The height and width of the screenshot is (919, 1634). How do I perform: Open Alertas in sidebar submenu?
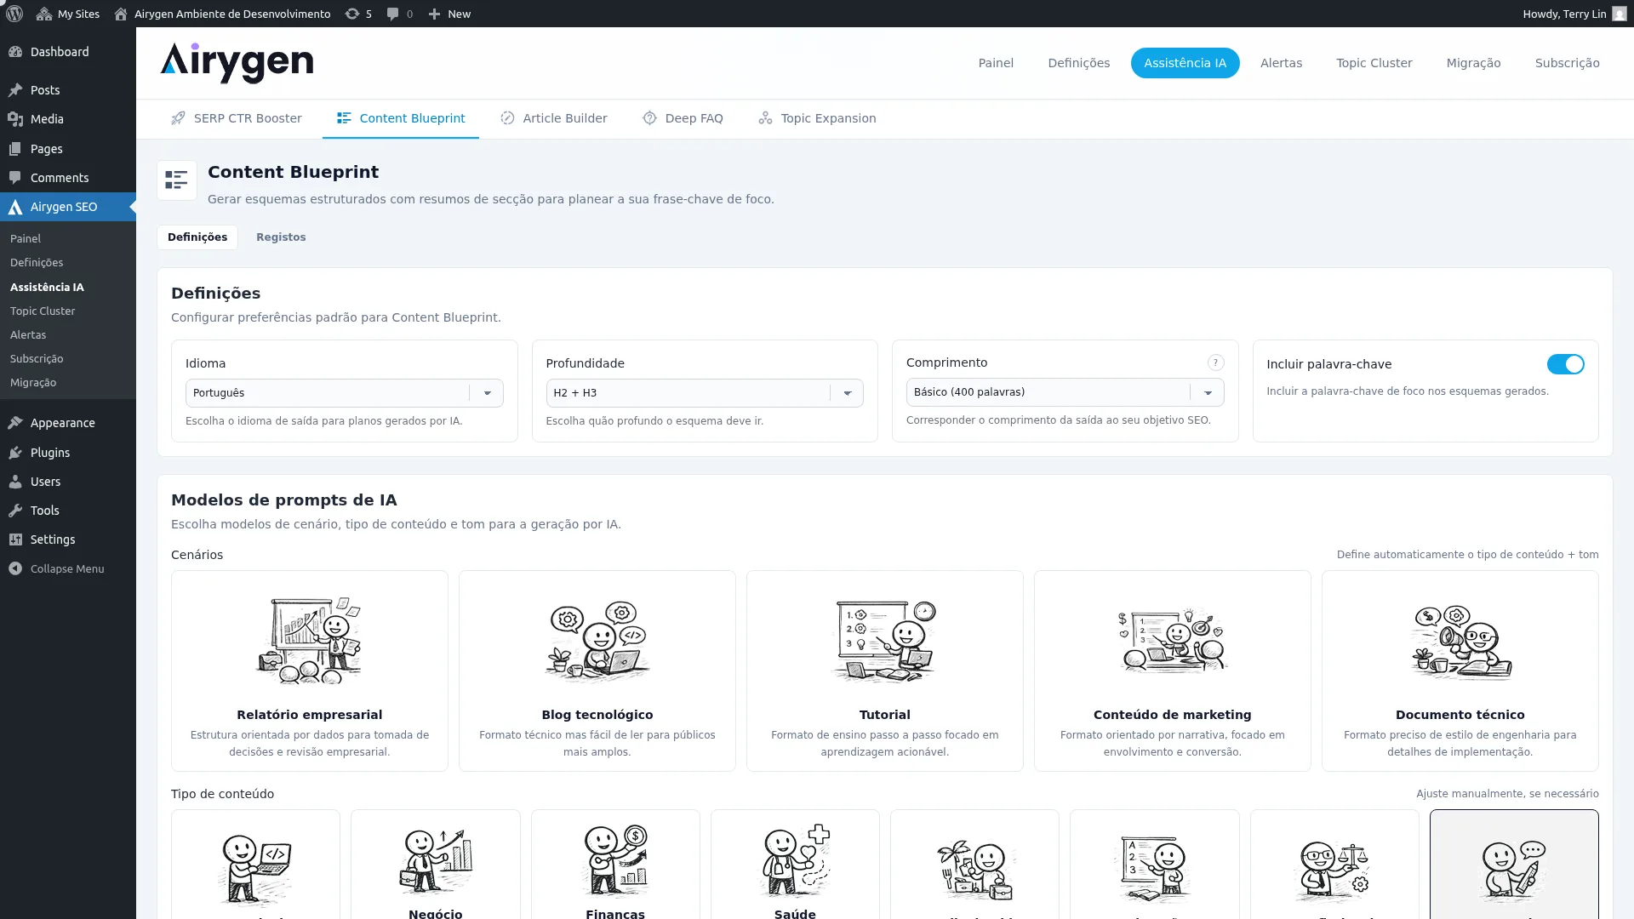point(28,335)
